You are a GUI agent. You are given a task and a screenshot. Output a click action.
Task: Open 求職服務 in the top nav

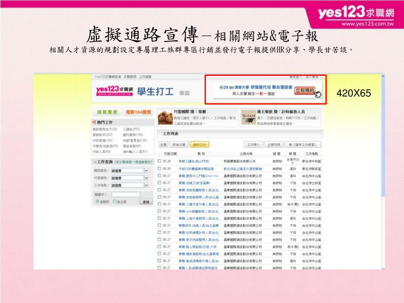pyautogui.click(x=130, y=77)
